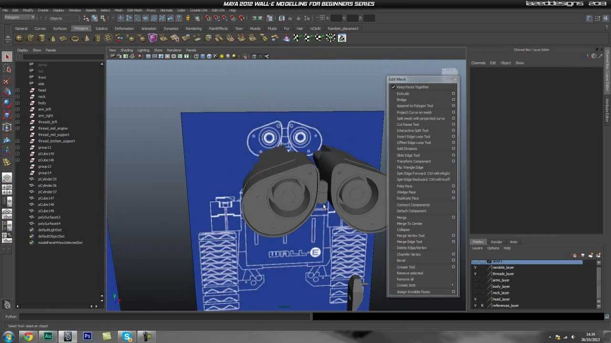Open the Anim layer tab

[x=514, y=242]
